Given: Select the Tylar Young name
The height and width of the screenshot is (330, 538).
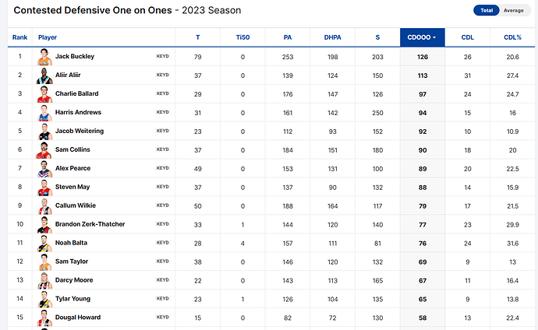Looking at the screenshot, I should coord(73,299).
